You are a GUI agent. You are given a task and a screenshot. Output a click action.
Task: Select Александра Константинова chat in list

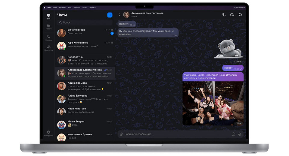(x=85, y=73)
